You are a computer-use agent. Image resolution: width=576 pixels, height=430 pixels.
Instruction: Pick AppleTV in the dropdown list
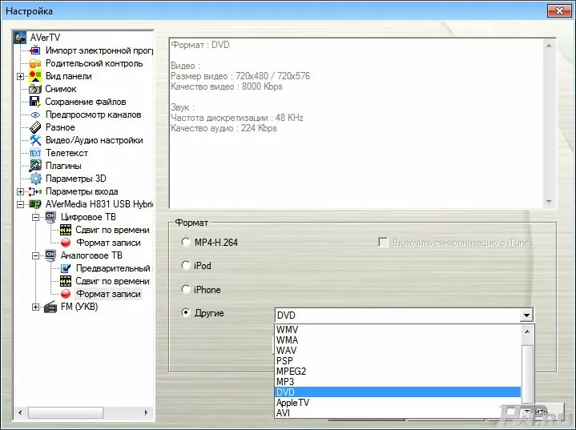tap(292, 403)
